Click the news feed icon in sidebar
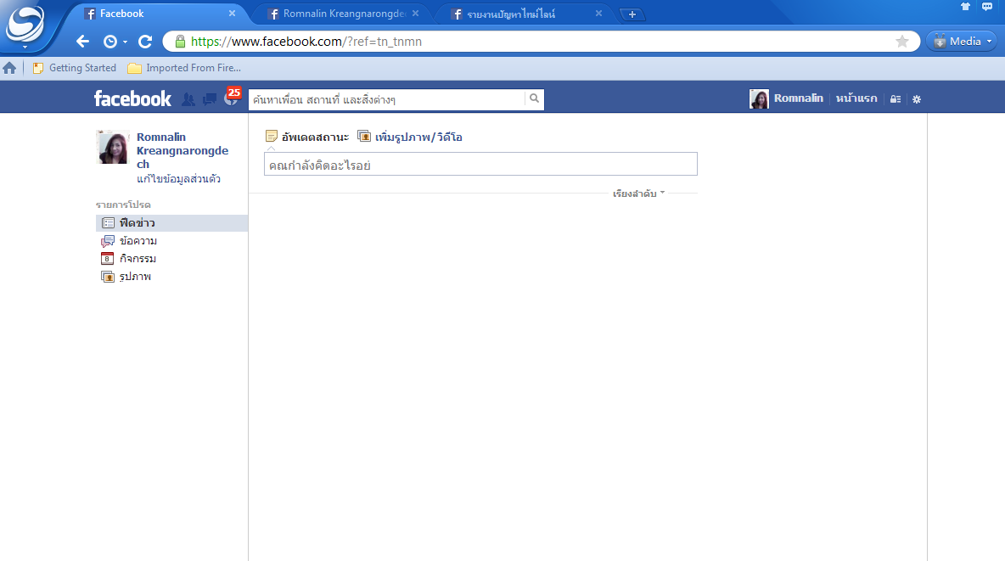This screenshot has height=561, width=1005. click(108, 223)
